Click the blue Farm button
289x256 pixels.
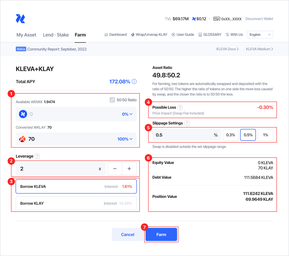(161, 234)
